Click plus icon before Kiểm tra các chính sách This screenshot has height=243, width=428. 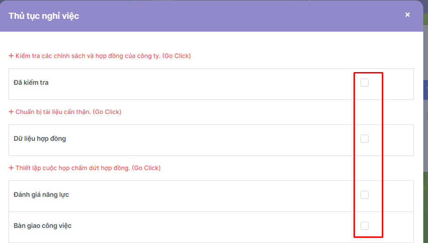point(11,56)
